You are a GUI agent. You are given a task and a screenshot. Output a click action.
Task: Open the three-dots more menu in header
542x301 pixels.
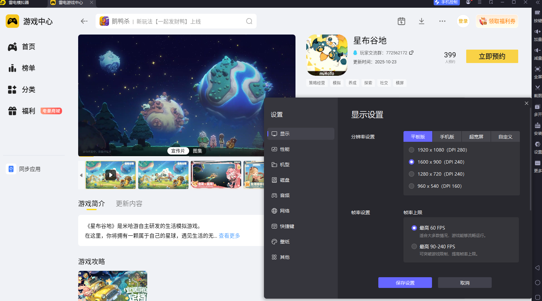[442, 21]
